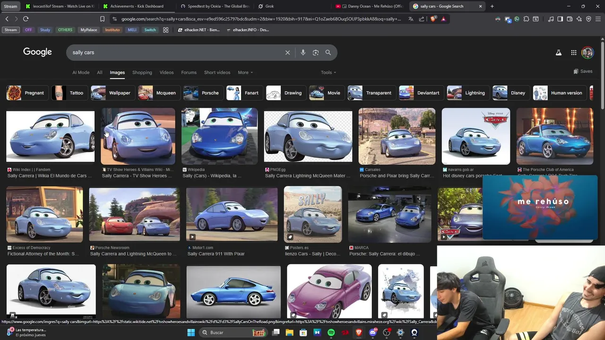The image size is (605, 340).
Task: Open File Explorer from the taskbar
Action: tap(289, 332)
